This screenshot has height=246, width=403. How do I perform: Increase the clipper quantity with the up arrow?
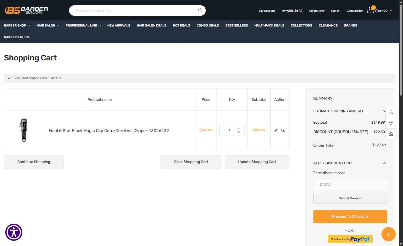click(x=239, y=128)
